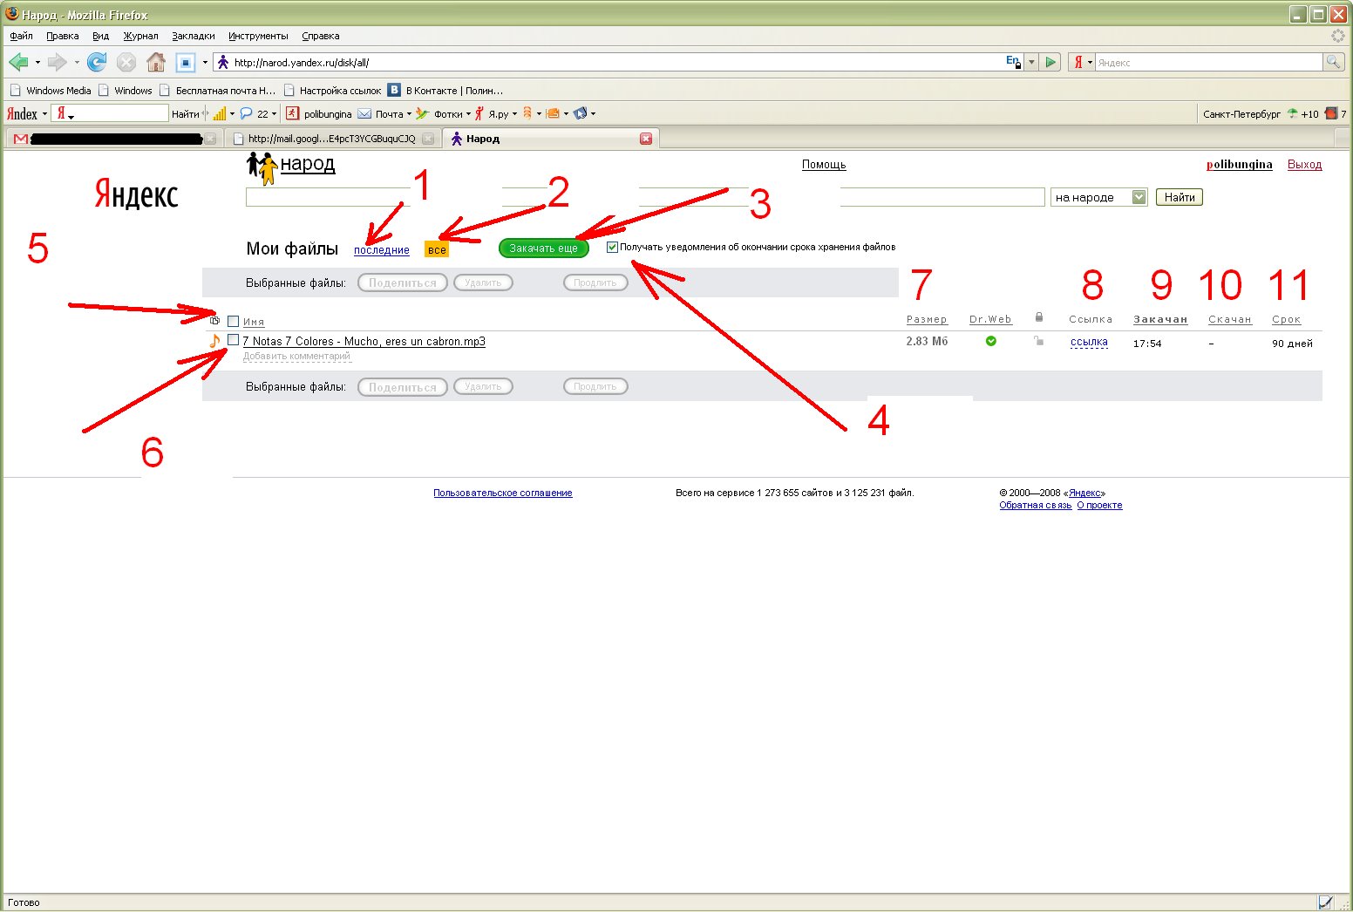Click the orange music note file icon

coord(215,340)
